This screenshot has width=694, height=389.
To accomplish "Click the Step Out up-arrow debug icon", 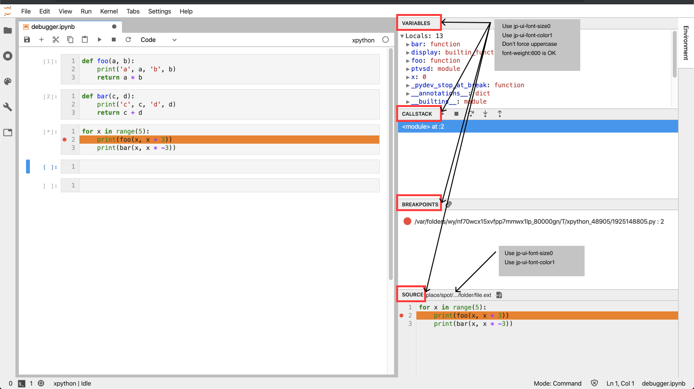I will pos(499,114).
